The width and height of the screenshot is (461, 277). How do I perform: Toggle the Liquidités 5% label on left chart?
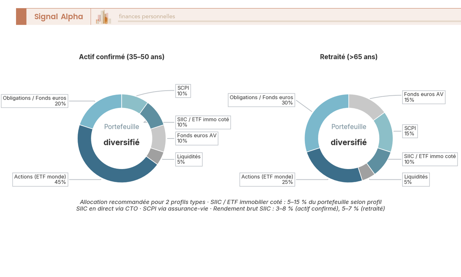[189, 159]
